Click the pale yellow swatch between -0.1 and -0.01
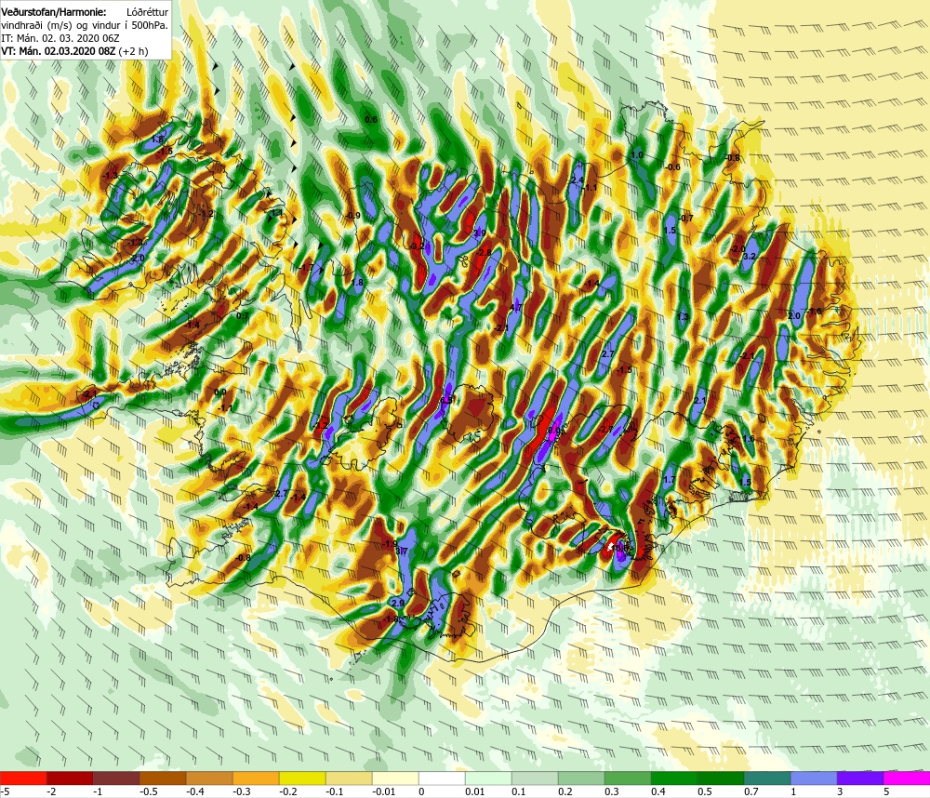This screenshot has width=930, height=798. 349,778
